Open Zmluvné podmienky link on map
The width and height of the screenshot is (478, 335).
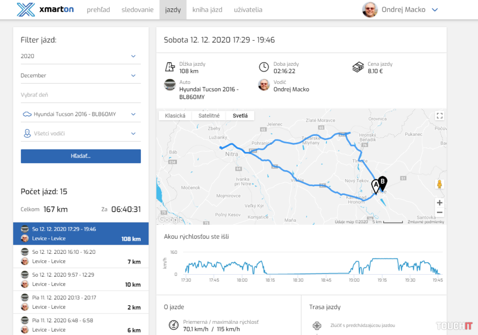pyautogui.click(x=426, y=222)
